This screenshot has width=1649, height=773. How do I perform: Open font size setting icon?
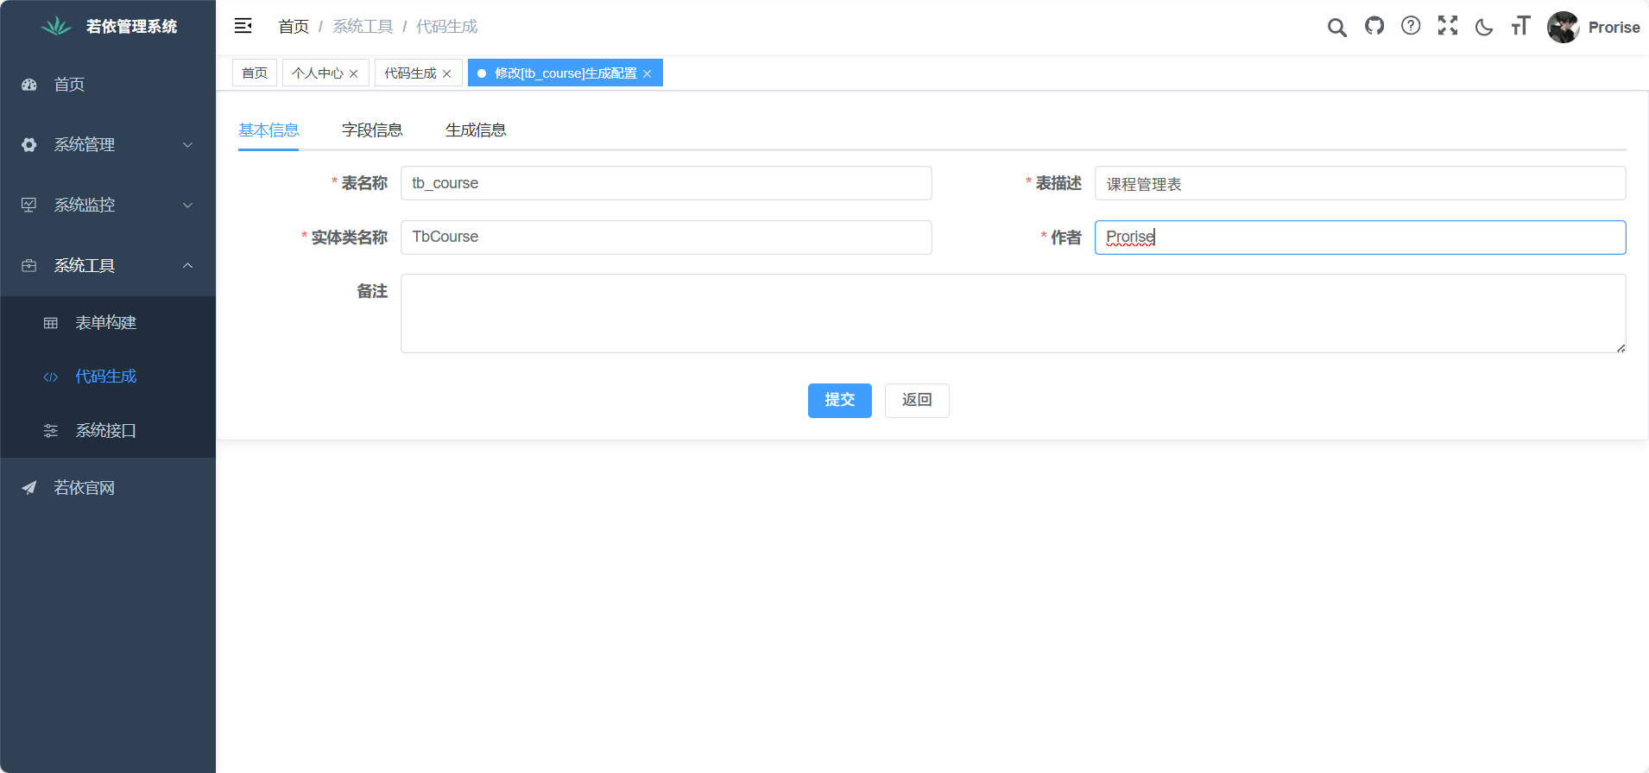tap(1520, 26)
